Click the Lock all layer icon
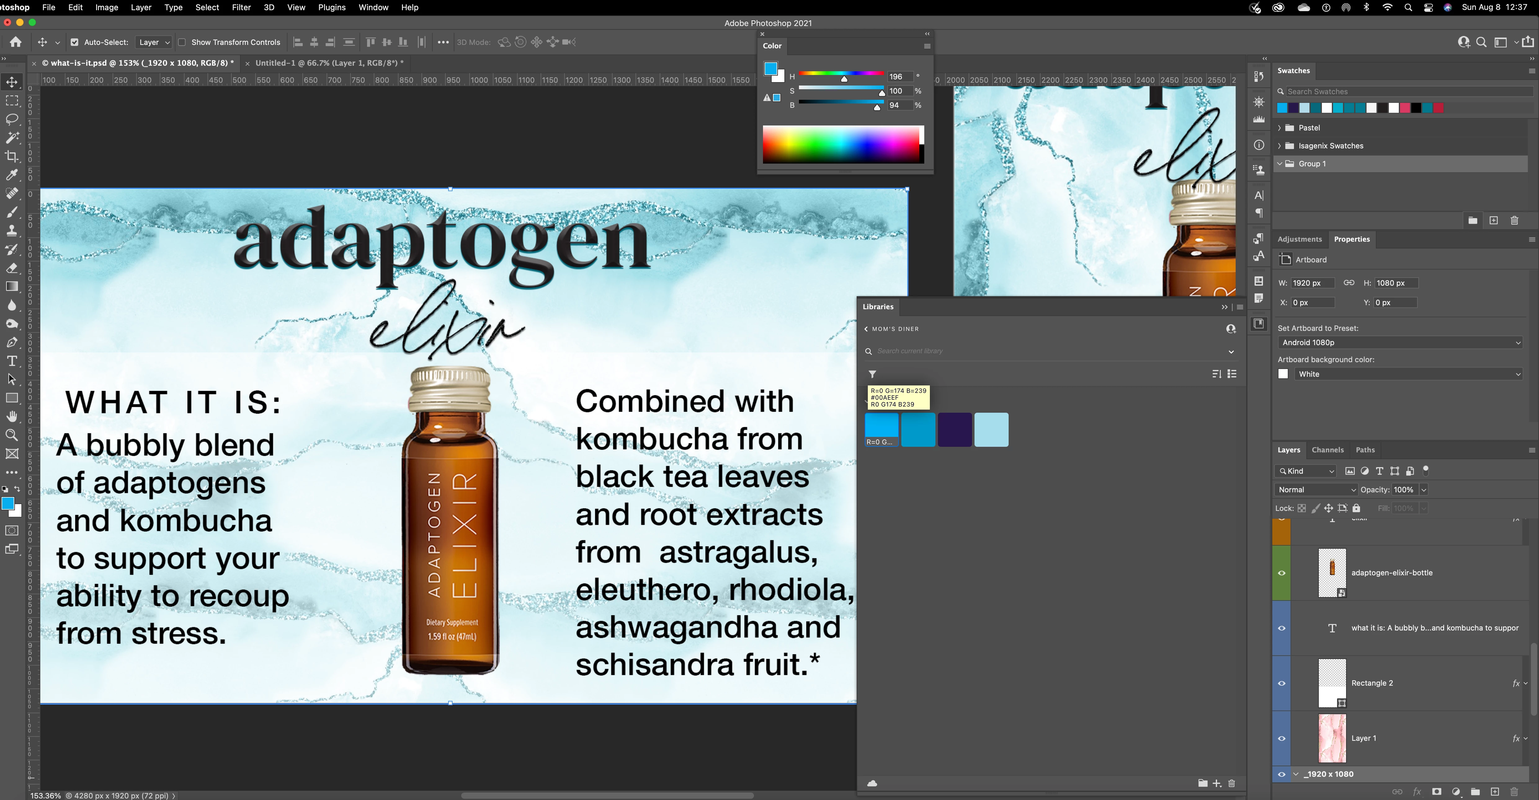 click(x=1356, y=508)
